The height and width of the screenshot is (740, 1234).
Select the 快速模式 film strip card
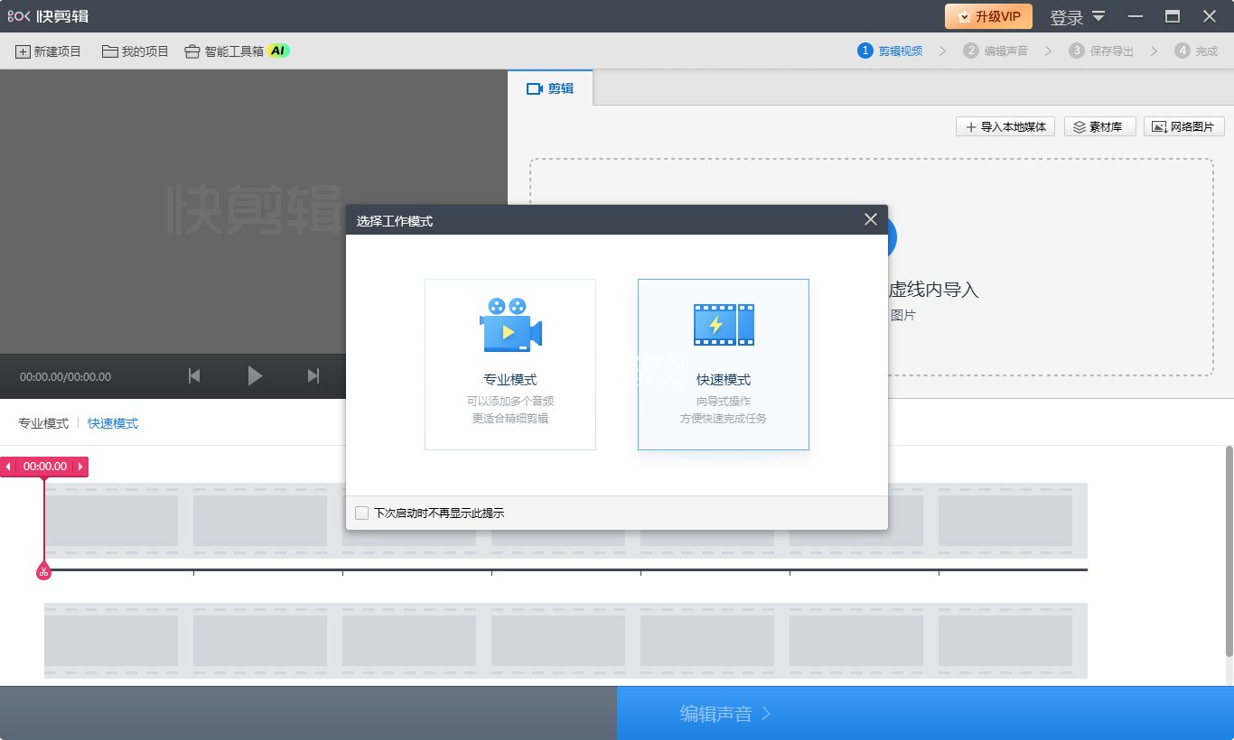pyautogui.click(x=724, y=365)
